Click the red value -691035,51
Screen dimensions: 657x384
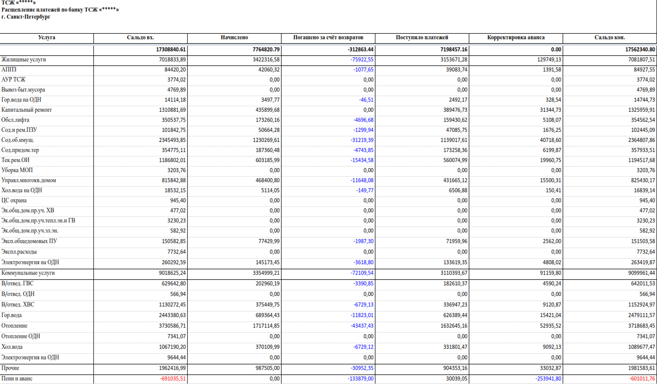(x=172, y=379)
